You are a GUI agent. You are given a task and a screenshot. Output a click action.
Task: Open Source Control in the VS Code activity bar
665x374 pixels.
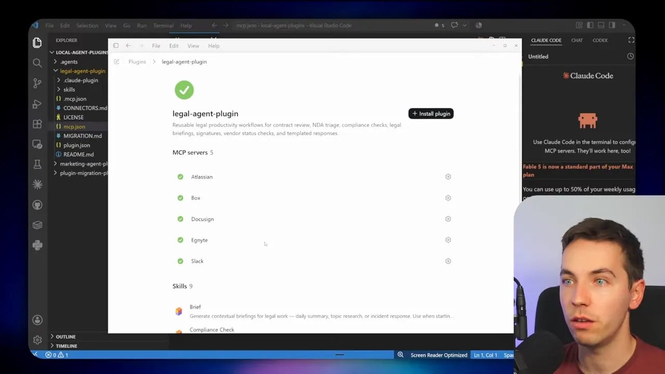[x=37, y=83]
